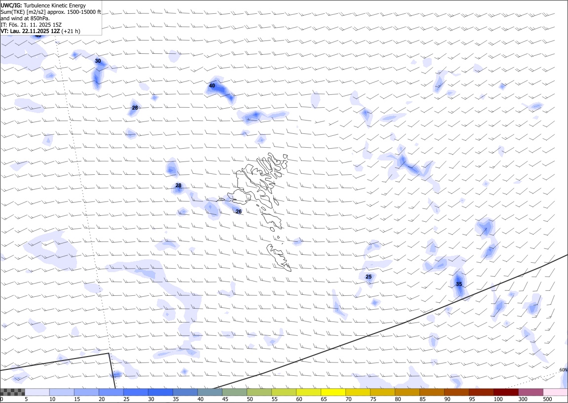
Task: Click the initial time "IT: Fös. 21. 11. 2025 15Z"
Action: pyautogui.click(x=31, y=25)
